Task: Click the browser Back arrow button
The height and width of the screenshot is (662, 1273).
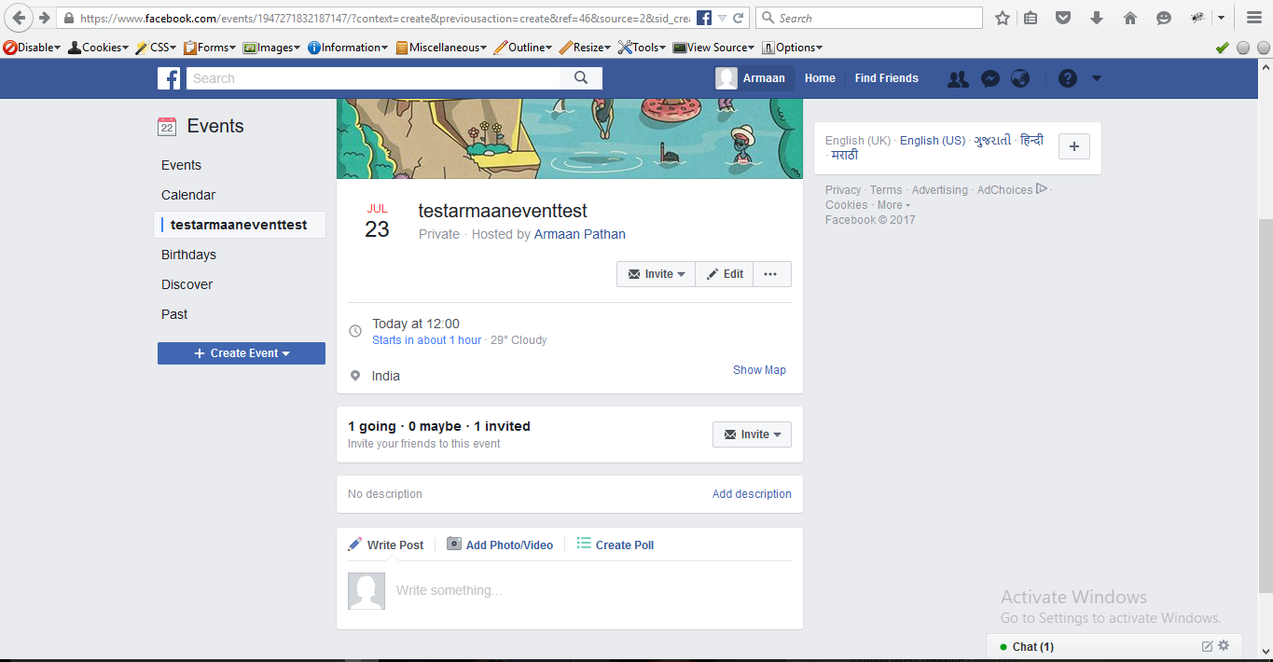Action: 21,18
